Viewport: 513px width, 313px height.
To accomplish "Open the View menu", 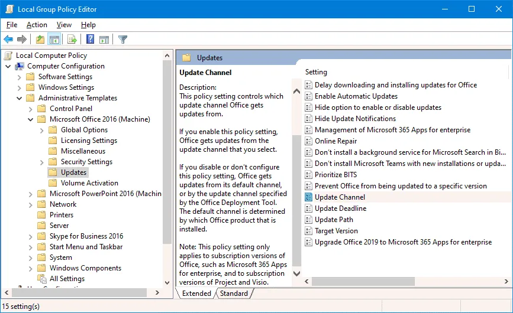I will click(64, 25).
